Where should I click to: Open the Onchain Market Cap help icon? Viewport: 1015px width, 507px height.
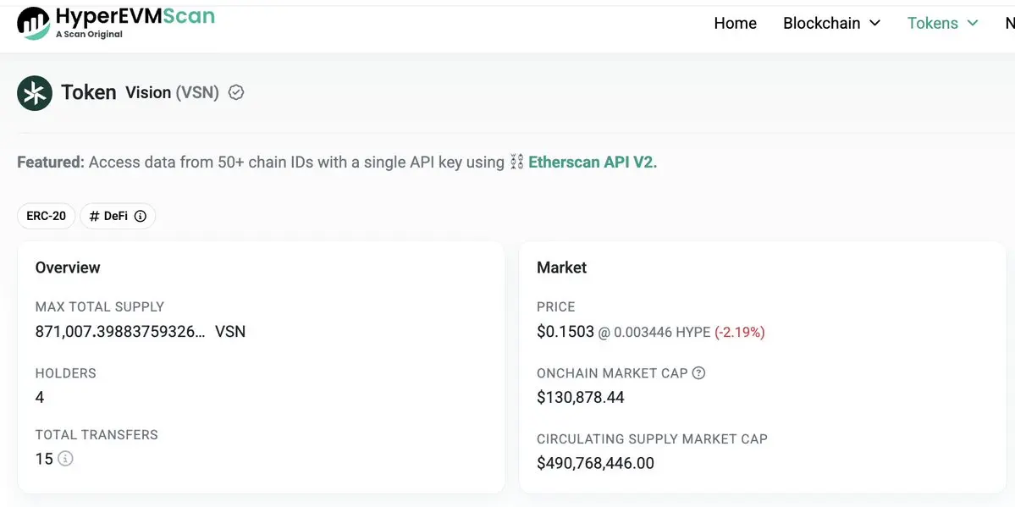click(x=698, y=373)
